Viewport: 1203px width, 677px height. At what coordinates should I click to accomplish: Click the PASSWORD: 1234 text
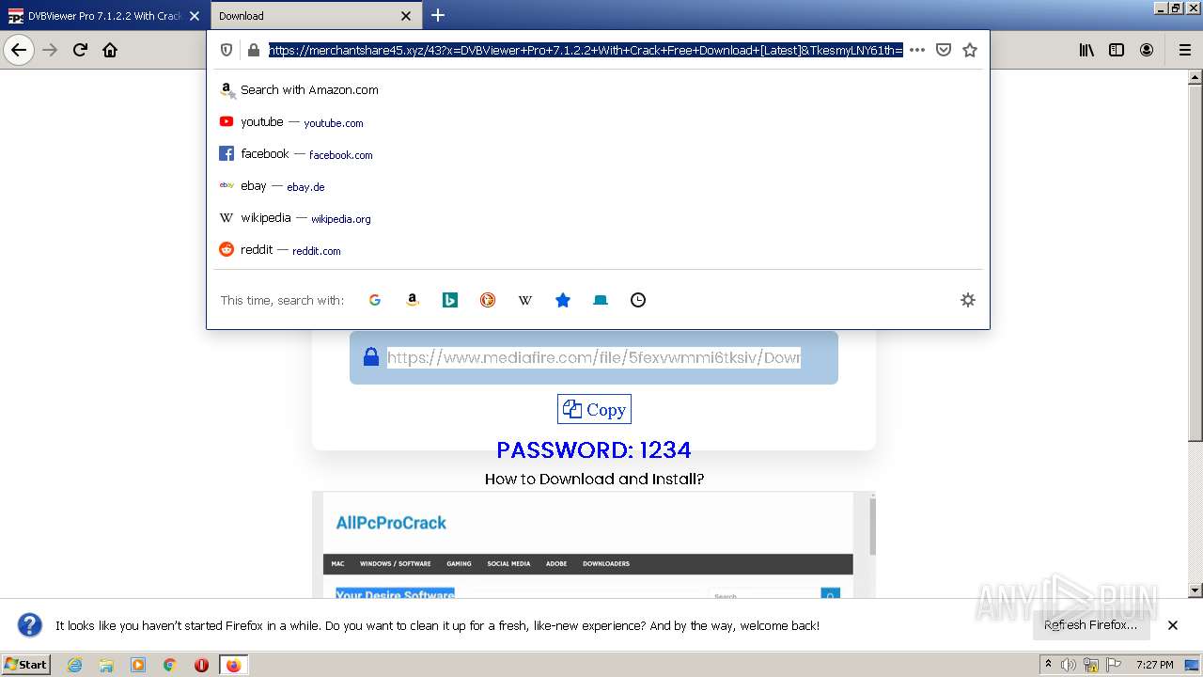[594, 450]
